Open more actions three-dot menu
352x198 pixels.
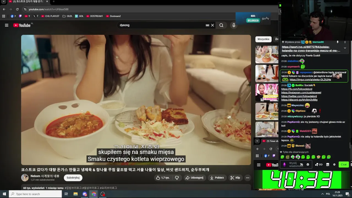(248, 178)
